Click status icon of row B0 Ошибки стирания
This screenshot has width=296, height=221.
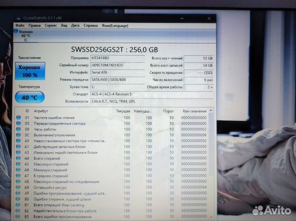tap(18, 199)
